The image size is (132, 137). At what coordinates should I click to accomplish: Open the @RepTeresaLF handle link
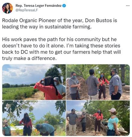tap(27, 10)
